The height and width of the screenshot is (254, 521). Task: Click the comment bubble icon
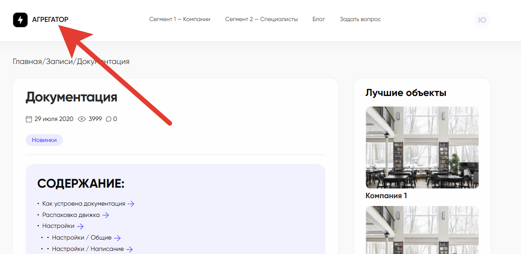point(108,119)
